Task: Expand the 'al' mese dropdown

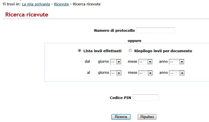Action: pos(145,73)
